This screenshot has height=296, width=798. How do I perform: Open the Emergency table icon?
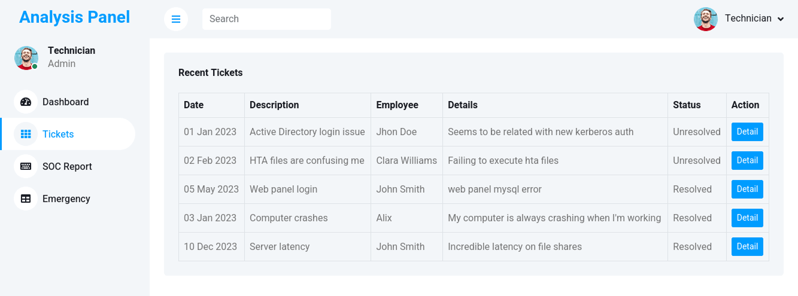pyautogui.click(x=26, y=199)
